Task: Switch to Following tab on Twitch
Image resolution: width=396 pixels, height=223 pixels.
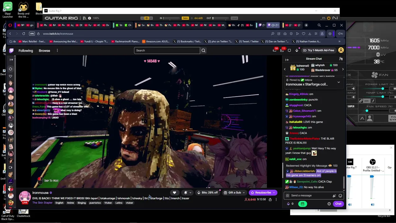Action: coord(26,50)
